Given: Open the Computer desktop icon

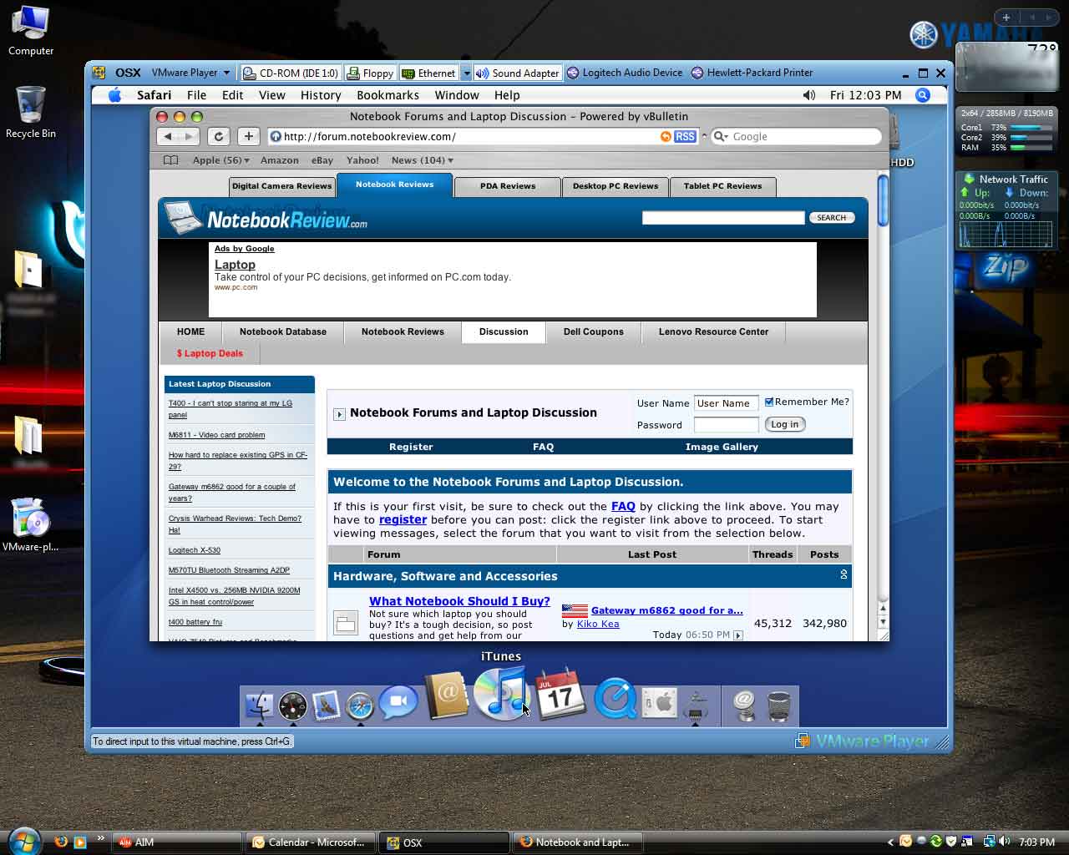Looking at the screenshot, I should point(31,31).
